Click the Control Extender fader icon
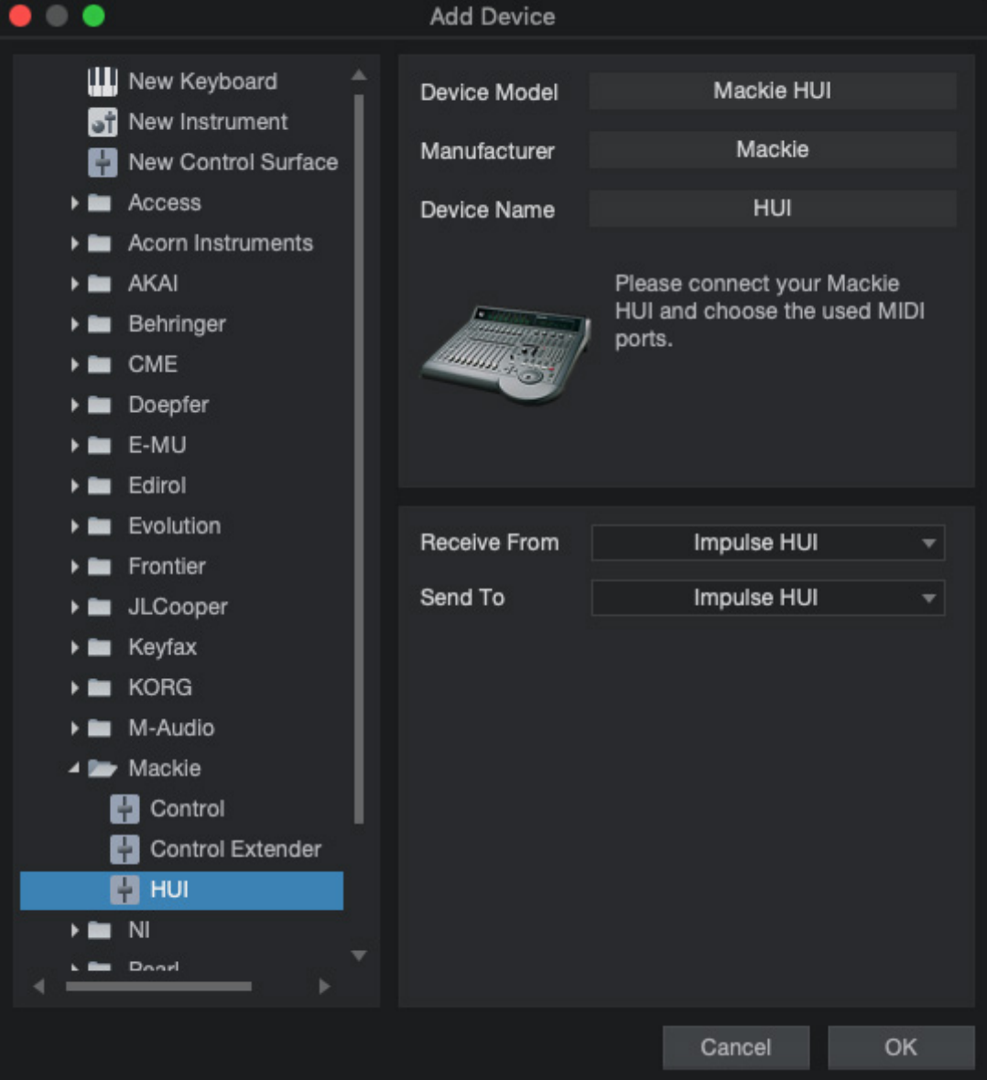This screenshot has height=1080, width=987. click(125, 849)
